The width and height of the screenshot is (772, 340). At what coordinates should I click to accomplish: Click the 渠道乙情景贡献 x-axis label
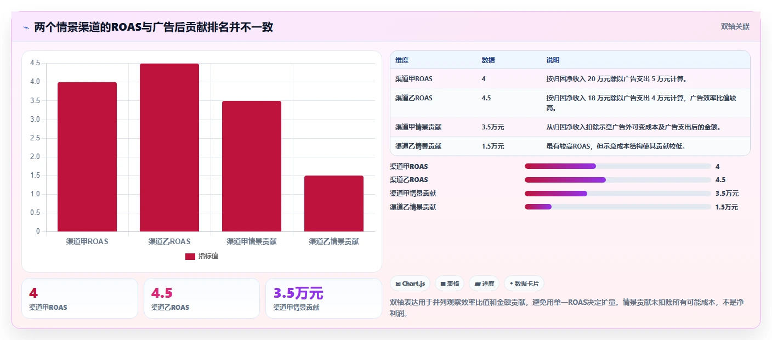click(334, 241)
